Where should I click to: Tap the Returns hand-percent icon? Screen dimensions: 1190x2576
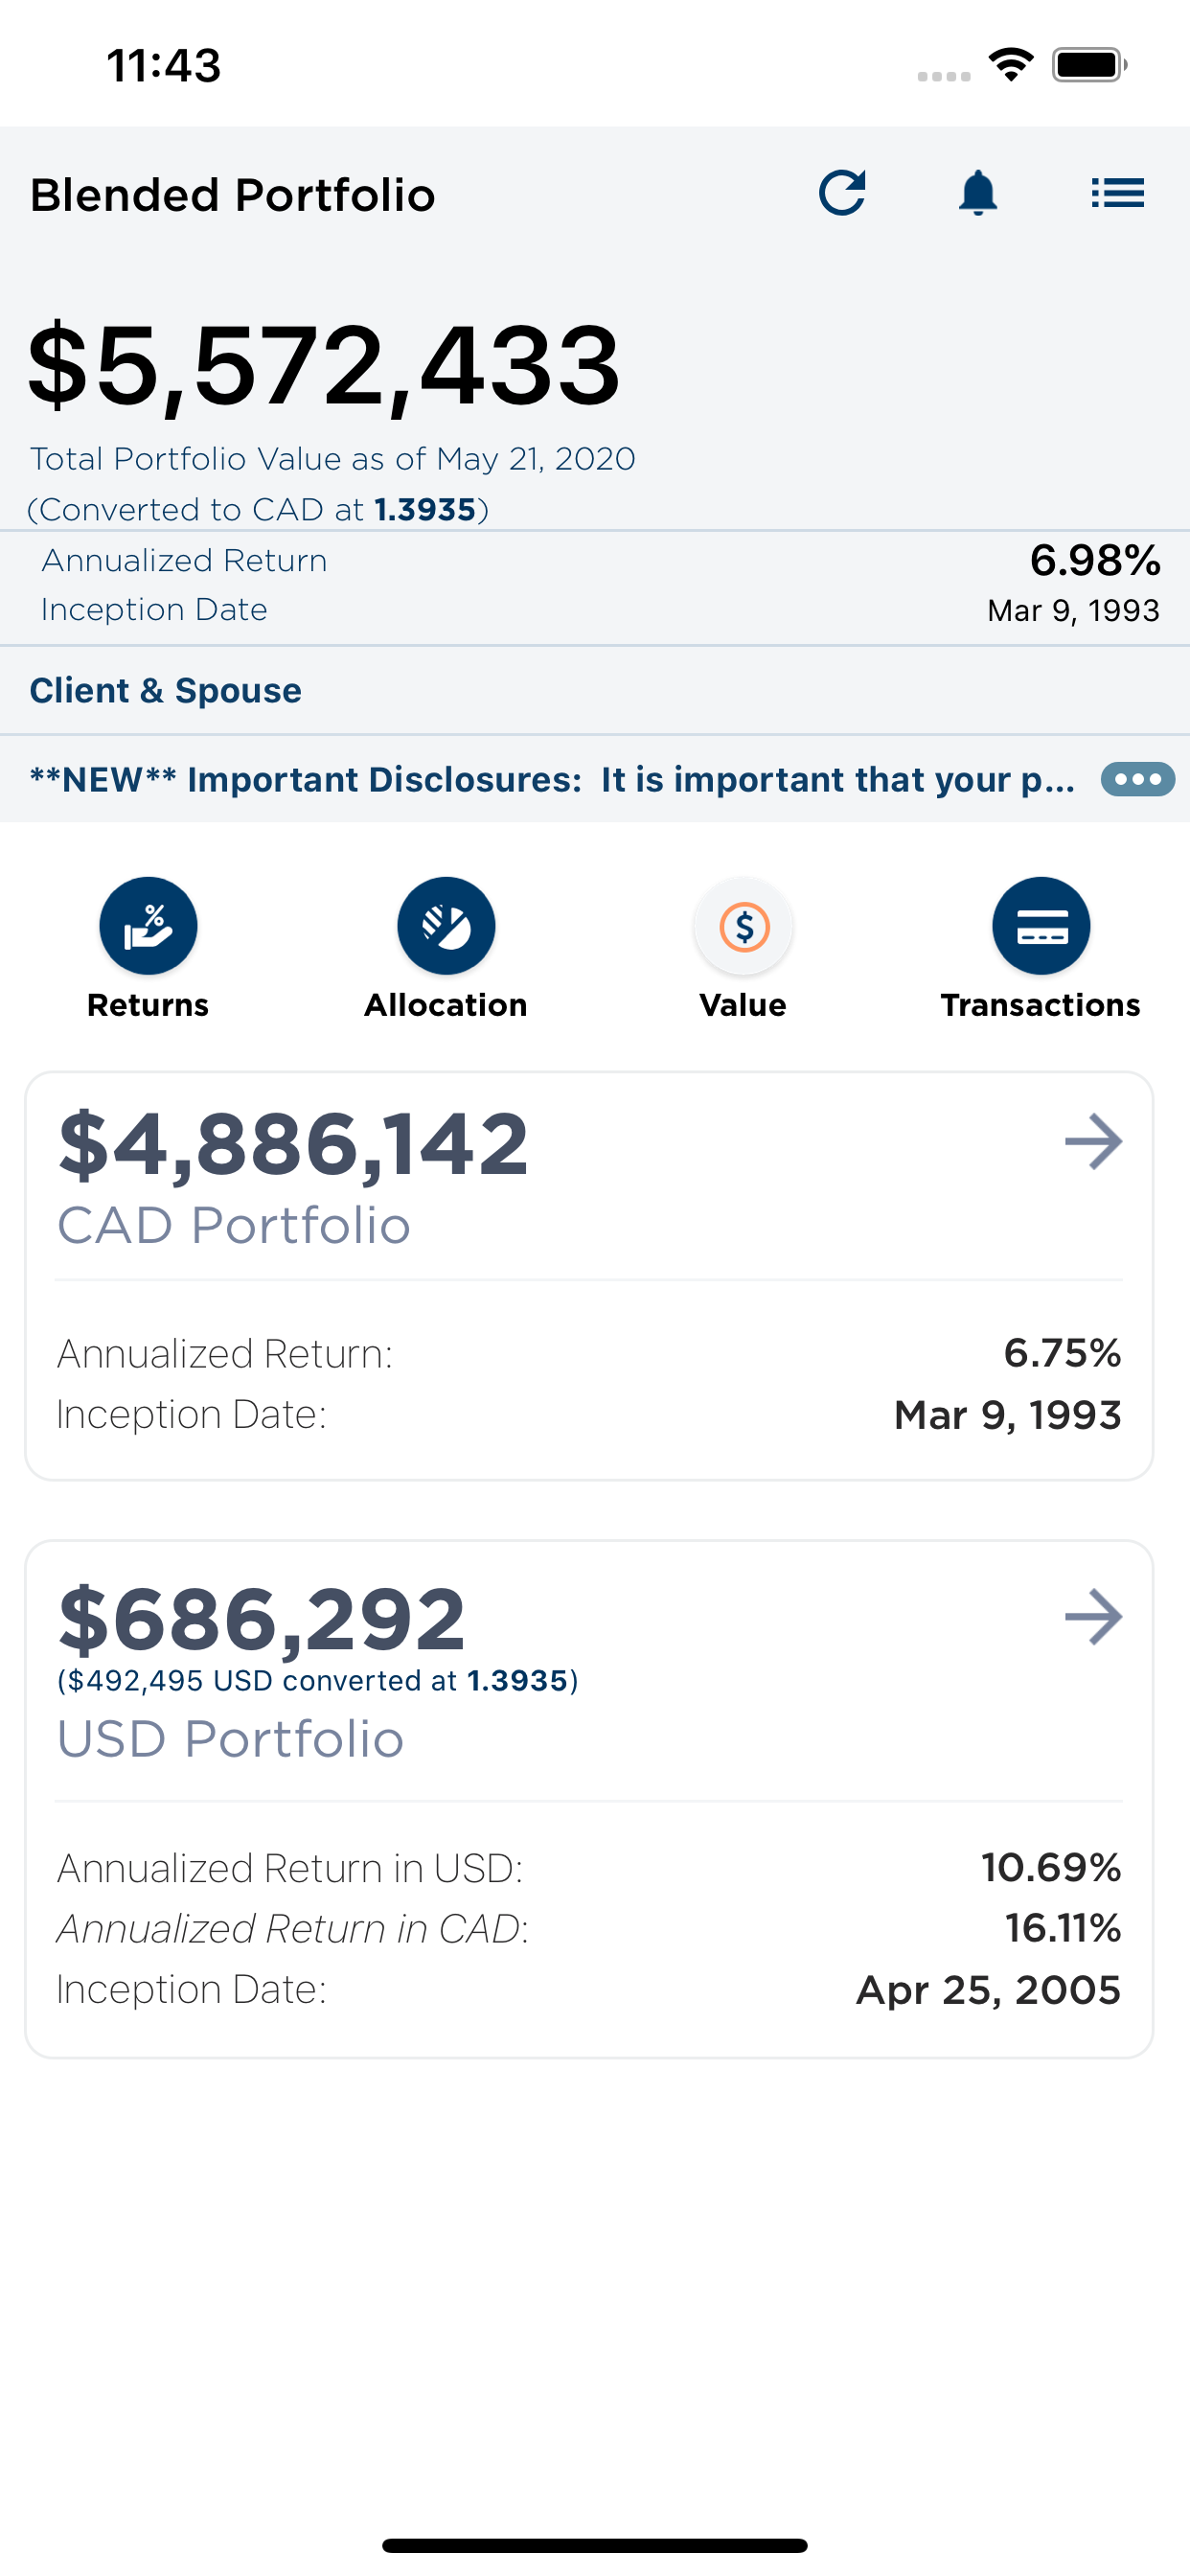pos(148,926)
